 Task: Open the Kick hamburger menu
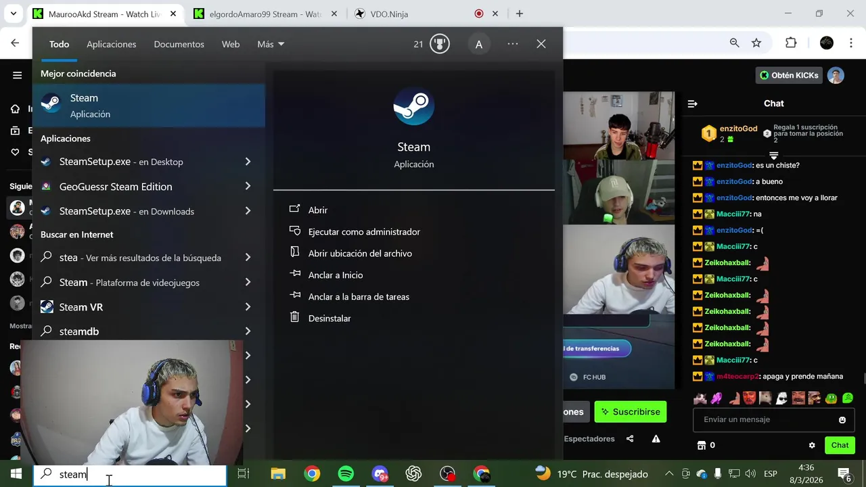point(17,75)
